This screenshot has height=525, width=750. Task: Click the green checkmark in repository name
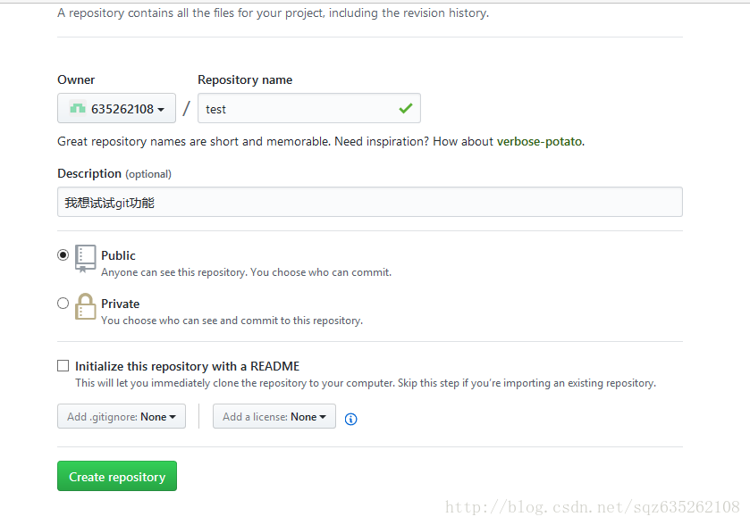(x=406, y=108)
